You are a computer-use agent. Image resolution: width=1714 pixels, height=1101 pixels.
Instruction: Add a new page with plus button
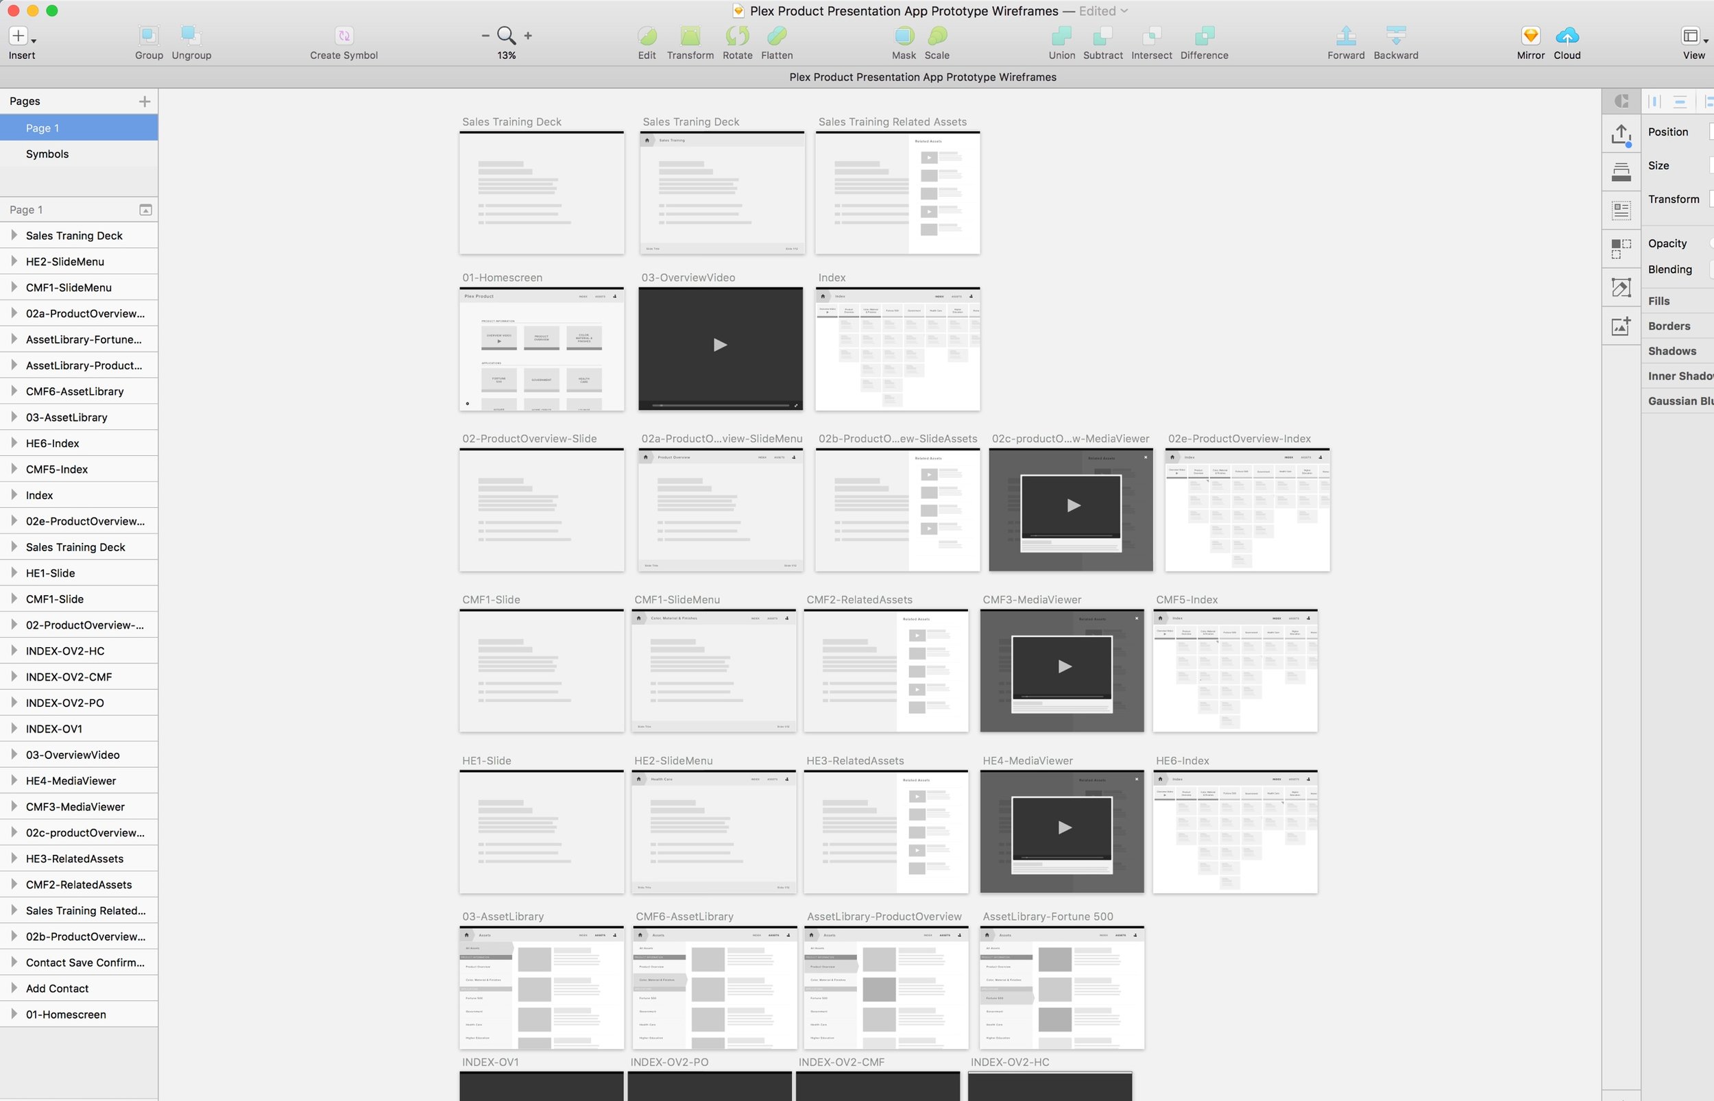click(145, 101)
